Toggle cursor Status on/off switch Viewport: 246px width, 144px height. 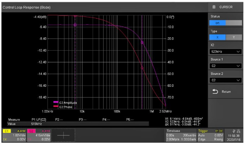click(225, 23)
